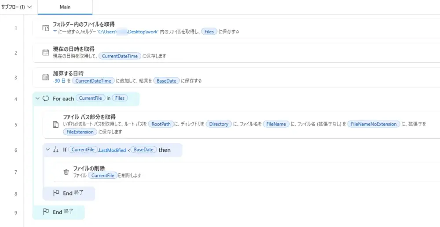Viewport: 440px width, 227px height.
Task: Collapse the If condition block
Action: point(48,150)
